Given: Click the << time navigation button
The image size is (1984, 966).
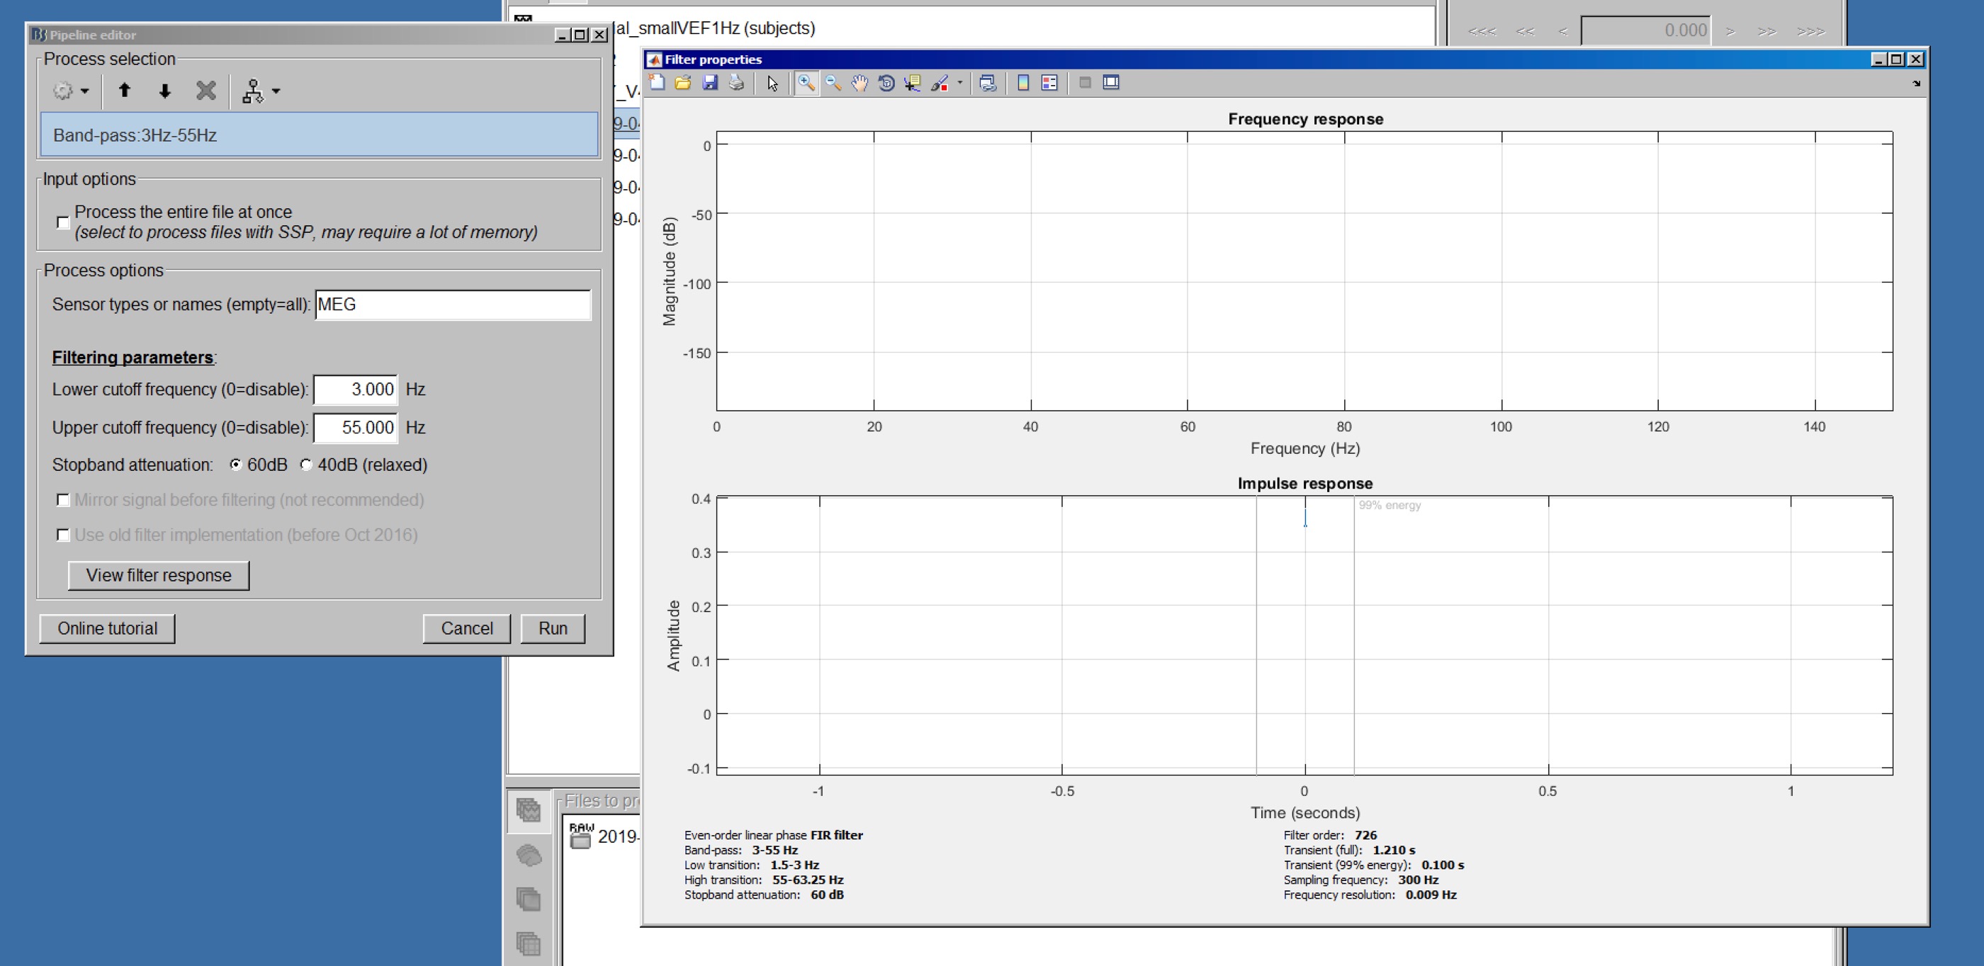Looking at the screenshot, I should pyautogui.click(x=1525, y=32).
